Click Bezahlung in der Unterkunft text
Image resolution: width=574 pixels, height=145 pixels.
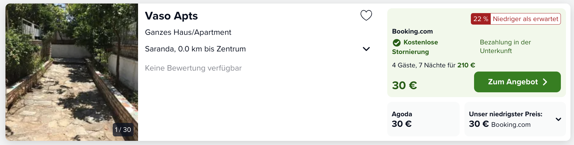(x=505, y=47)
